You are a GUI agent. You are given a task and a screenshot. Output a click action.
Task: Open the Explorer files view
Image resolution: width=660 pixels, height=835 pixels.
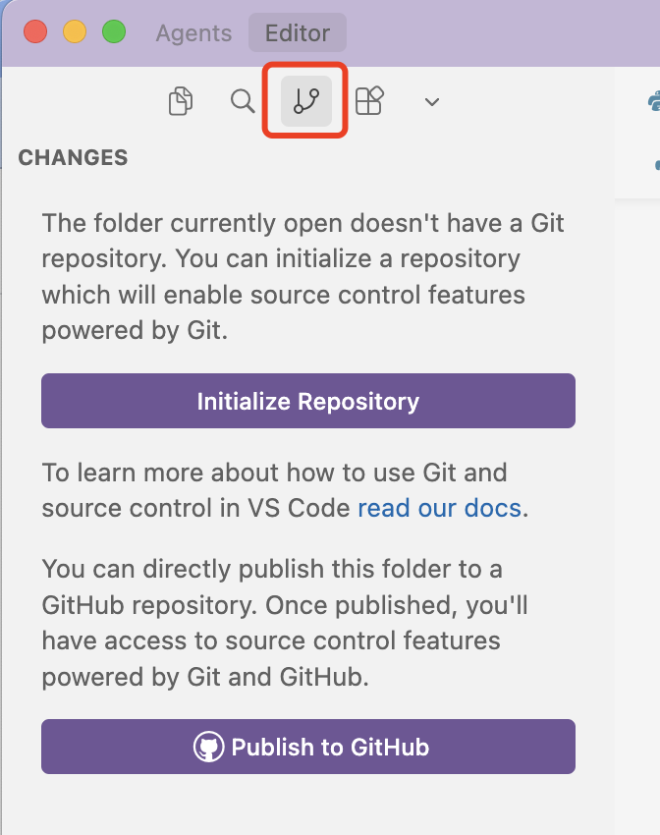click(180, 101)
